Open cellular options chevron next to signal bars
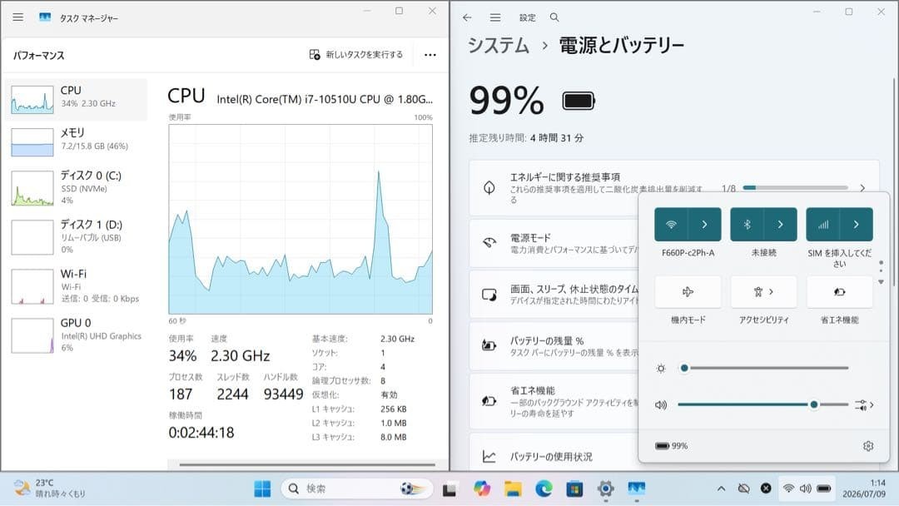The width and height of the screenshot is (899, 506). 856,224
